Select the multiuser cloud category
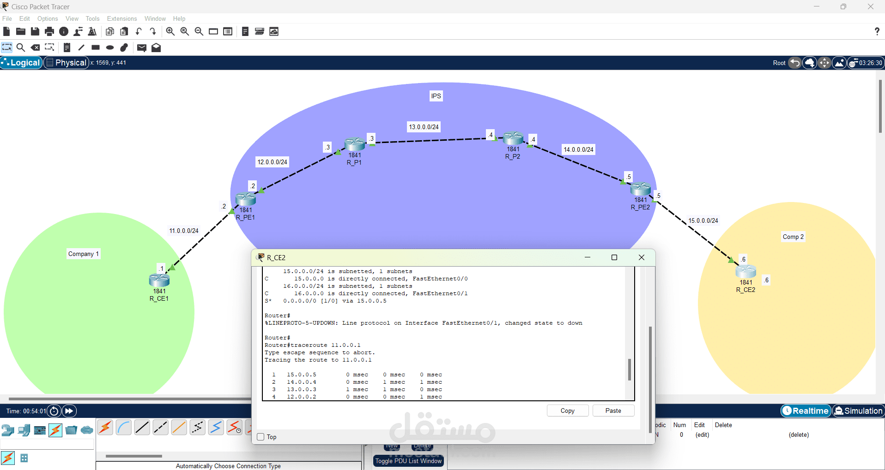Screen dimensions: 885x470 click(87, 430)
